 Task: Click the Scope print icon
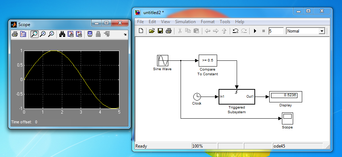[14, 34]
